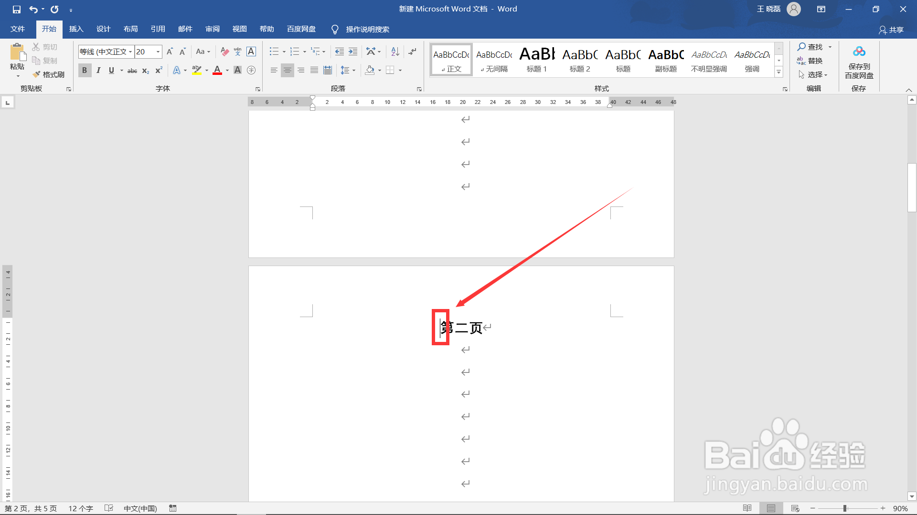The width and height of the screenshot is (917, 515).
Task: Click the bullet list icon
Action: point(274,51)
